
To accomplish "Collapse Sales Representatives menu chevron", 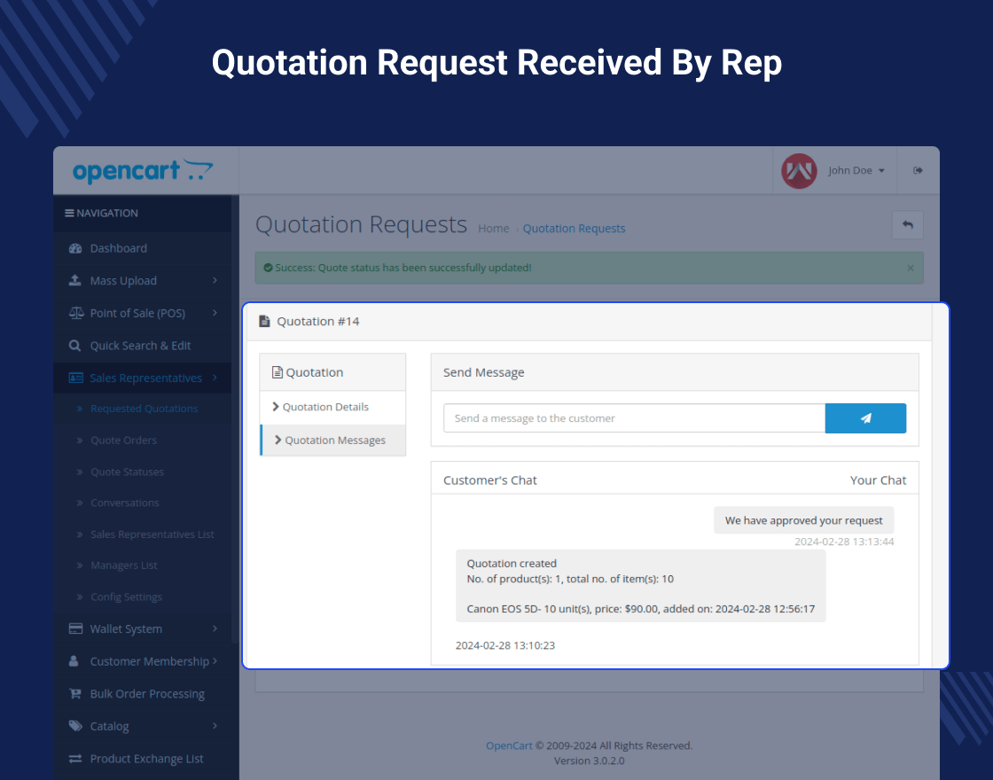I will (215, 378).
